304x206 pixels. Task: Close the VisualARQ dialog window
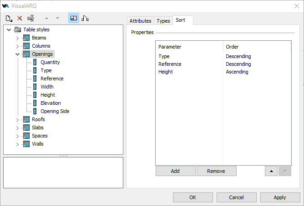click(297, 6)
